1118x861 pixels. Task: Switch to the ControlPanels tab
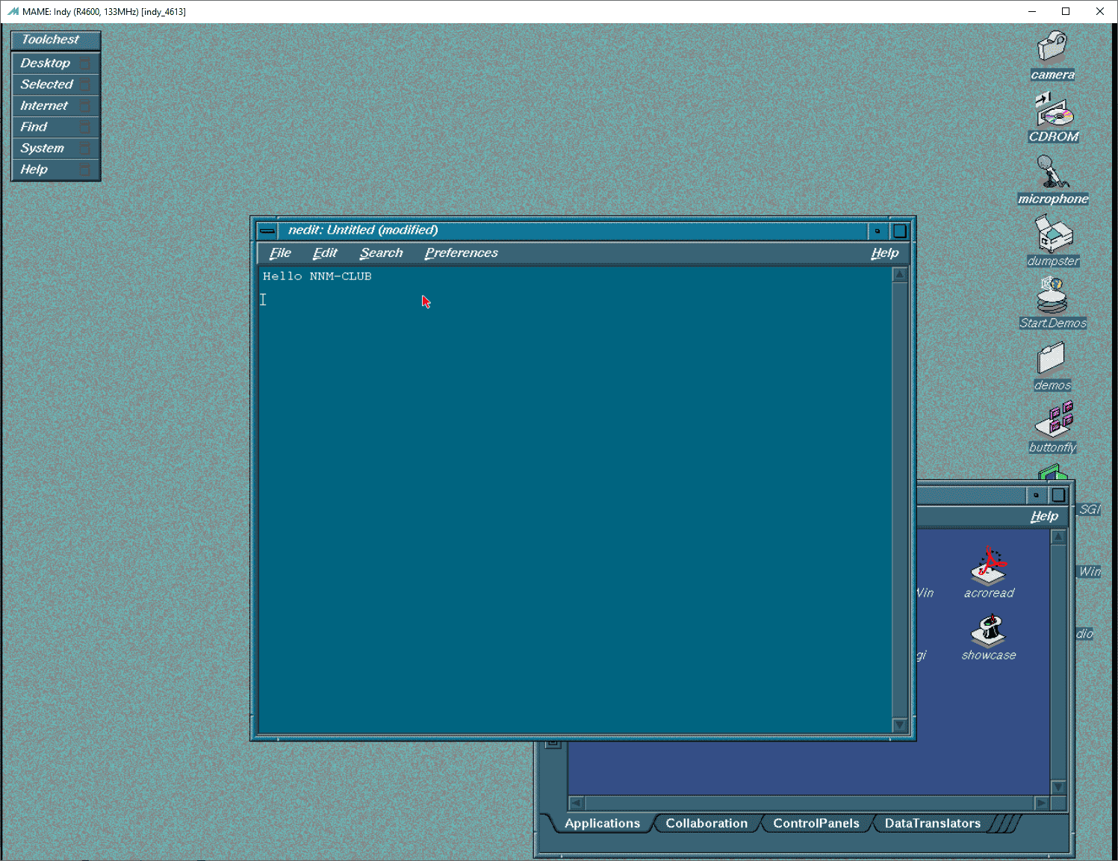click(x=816, y=823)
